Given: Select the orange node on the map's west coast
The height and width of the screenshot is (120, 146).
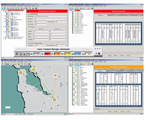Looking at the screenshot, I should pyautogui.click(x=21, y=72).
